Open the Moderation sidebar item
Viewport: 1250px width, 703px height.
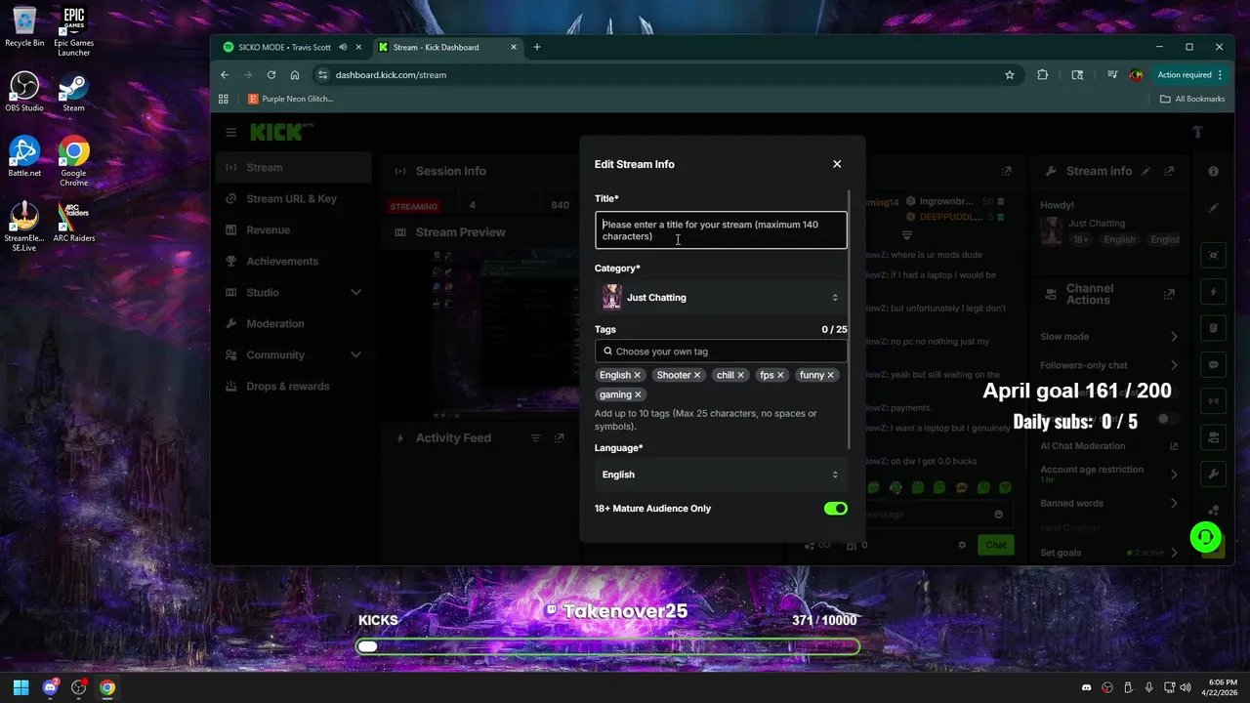point(294,323)
